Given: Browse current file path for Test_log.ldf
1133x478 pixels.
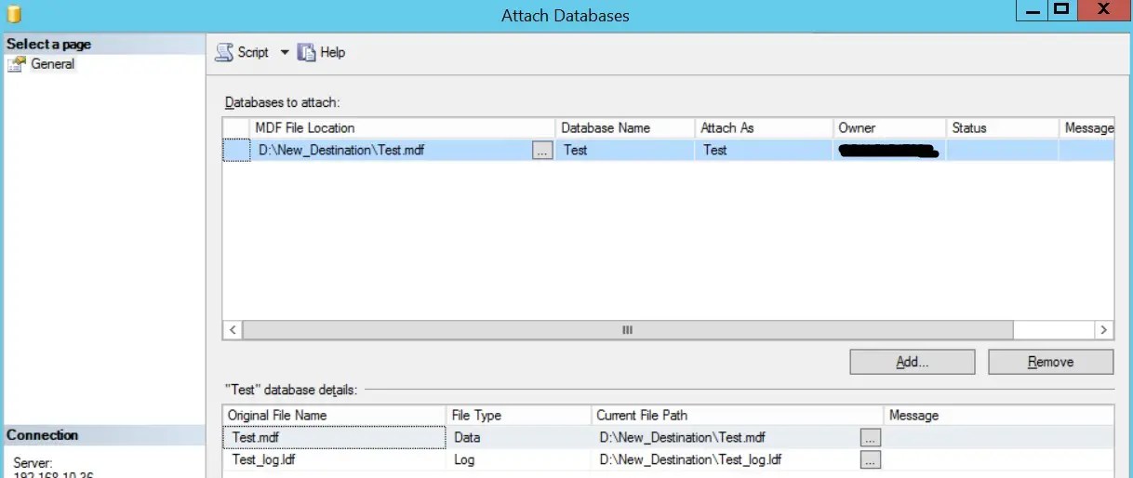Looking at the screenshot, I should [x=870, y=459].
